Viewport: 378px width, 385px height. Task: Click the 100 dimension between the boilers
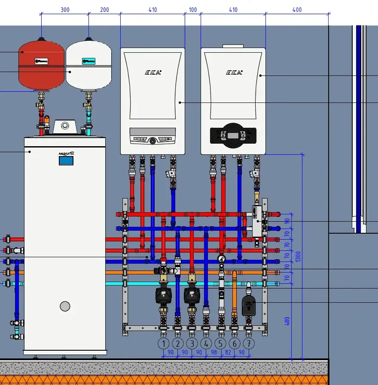pos(193,10)
